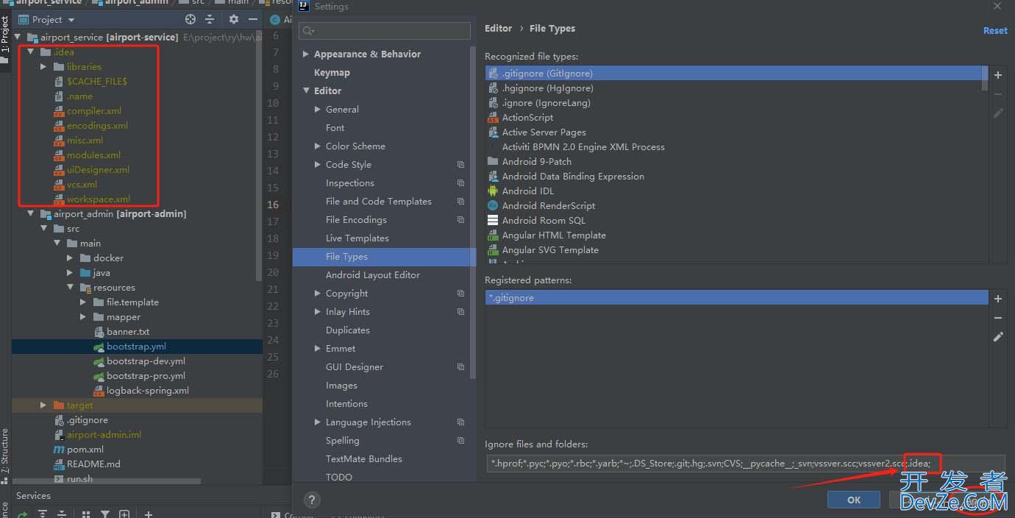Open Project panel gear options
The width and height of the screenshot is (1015, 518).
coord(234,19)
